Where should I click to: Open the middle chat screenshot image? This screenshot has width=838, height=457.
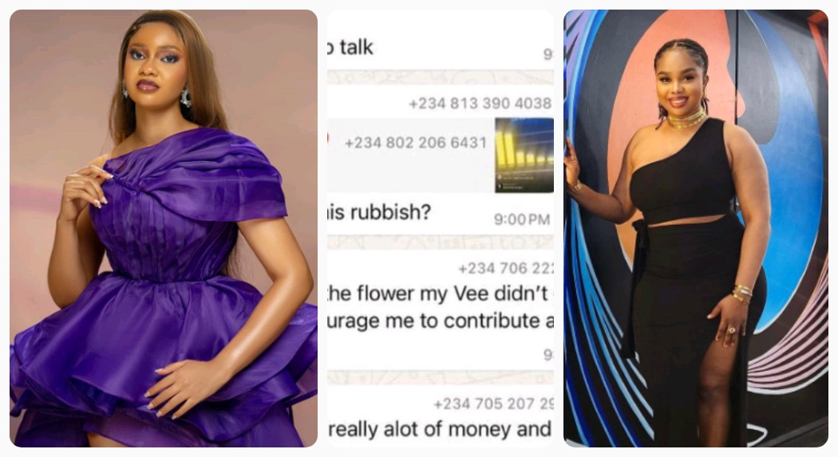[441, 228]
